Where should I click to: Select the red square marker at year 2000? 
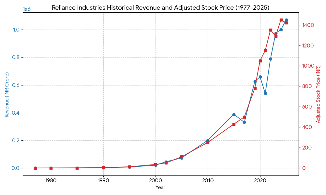(x=156, y=164)
